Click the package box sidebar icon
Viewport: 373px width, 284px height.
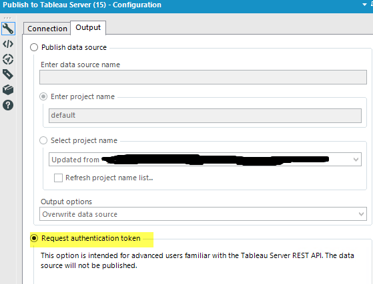(x=8, y=90)
